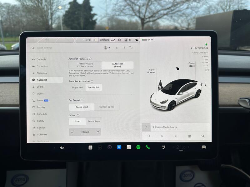Open driver profile R in settings header

pos(107,48)
